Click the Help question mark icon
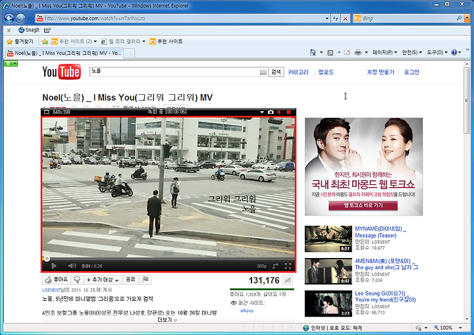474x335 pixels. tap(454, 53)
